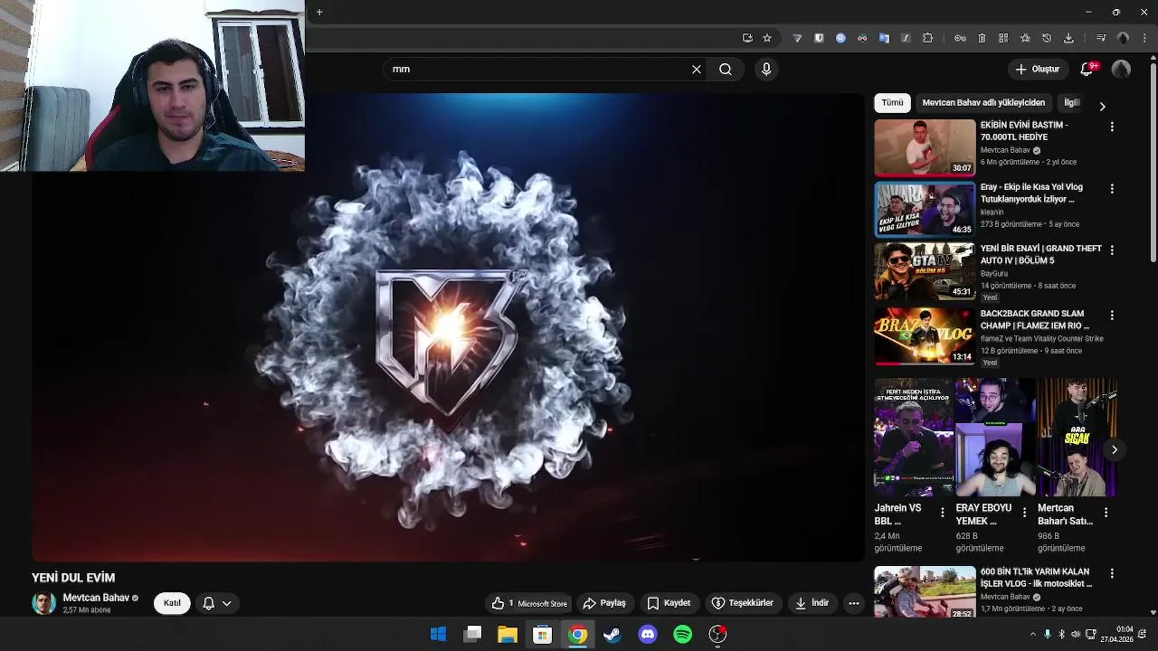
Task: Click the İndir download button
Action: (x=812, y=603)
